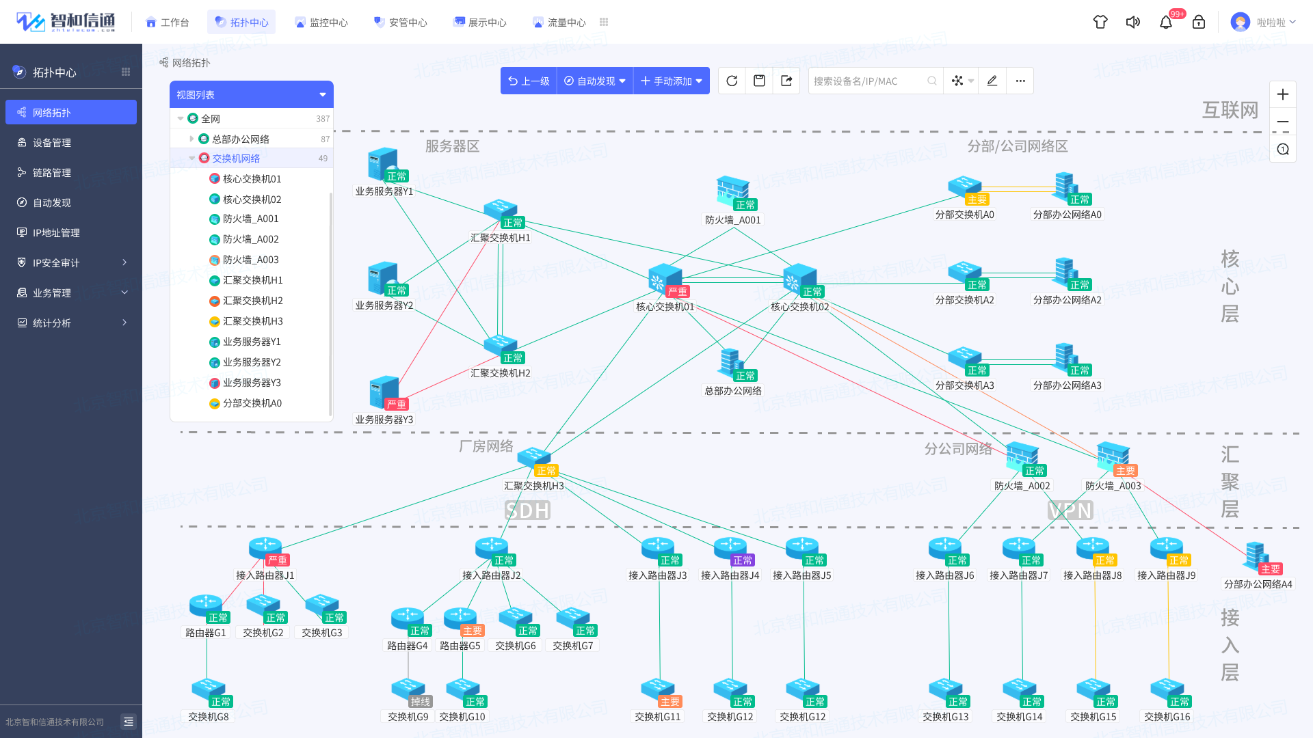This screenshot has width=1313, height=738.
Task: Click the 上一级 button
Action: point(529,81)
